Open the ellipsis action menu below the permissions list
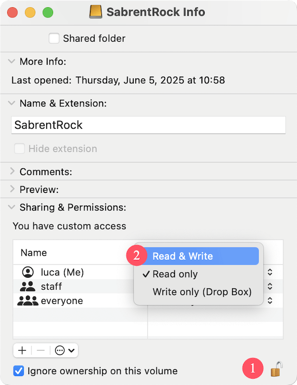The height and width of the screenshot is (385, 297). coord(59,350)
